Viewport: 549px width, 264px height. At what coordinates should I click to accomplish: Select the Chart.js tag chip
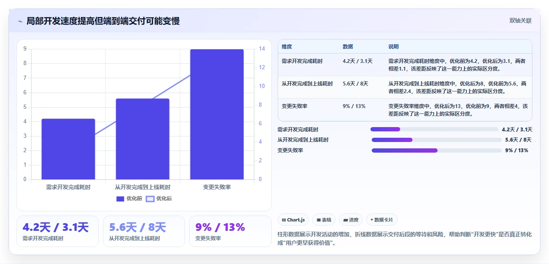tap(293, 220)
